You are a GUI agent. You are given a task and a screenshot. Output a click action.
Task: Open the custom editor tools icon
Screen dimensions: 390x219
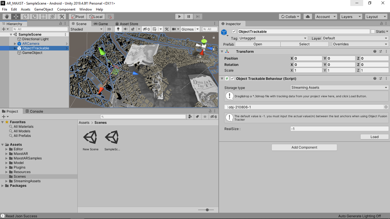[62, 17]
